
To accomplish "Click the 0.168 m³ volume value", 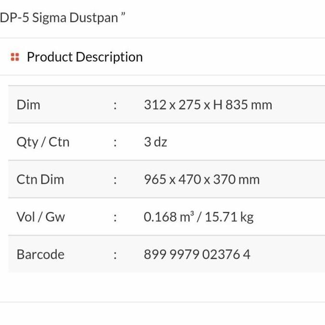I will pyautogui.click(x=168, y=217).
